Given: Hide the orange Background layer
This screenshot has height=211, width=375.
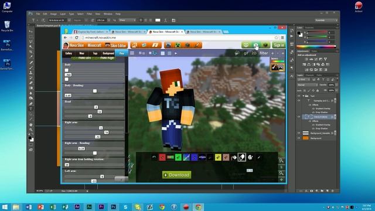Looking at the screenshot, I should [299, 138].
